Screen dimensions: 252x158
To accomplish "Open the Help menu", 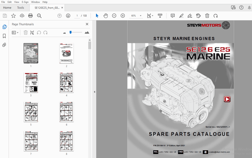I will [x=45, y=2].
